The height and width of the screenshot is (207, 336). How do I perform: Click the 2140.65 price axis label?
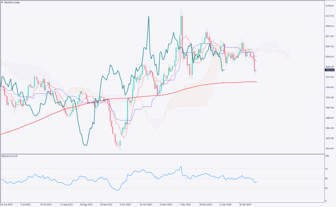(x=329, y=6)
